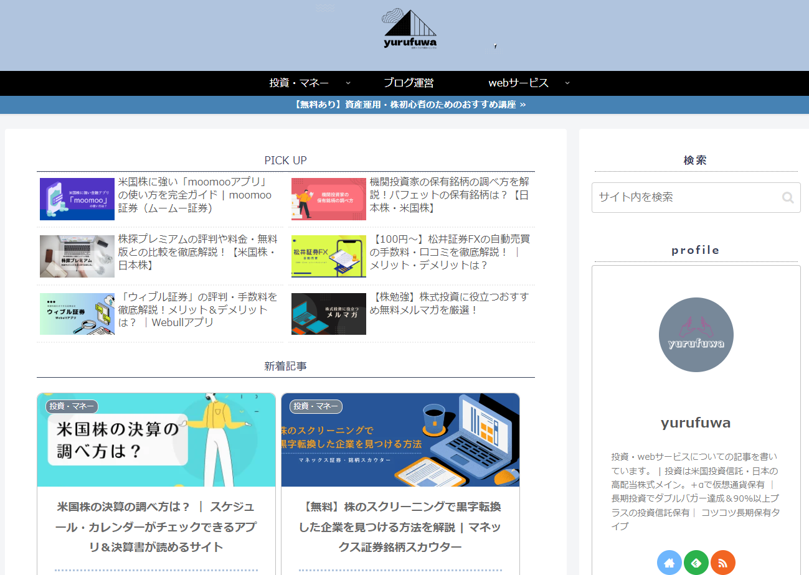Open the 米国株の決算の調べ方は？ card image
Image resolution: width=809 pixels, height=575 pixels.
coord(156,440)
